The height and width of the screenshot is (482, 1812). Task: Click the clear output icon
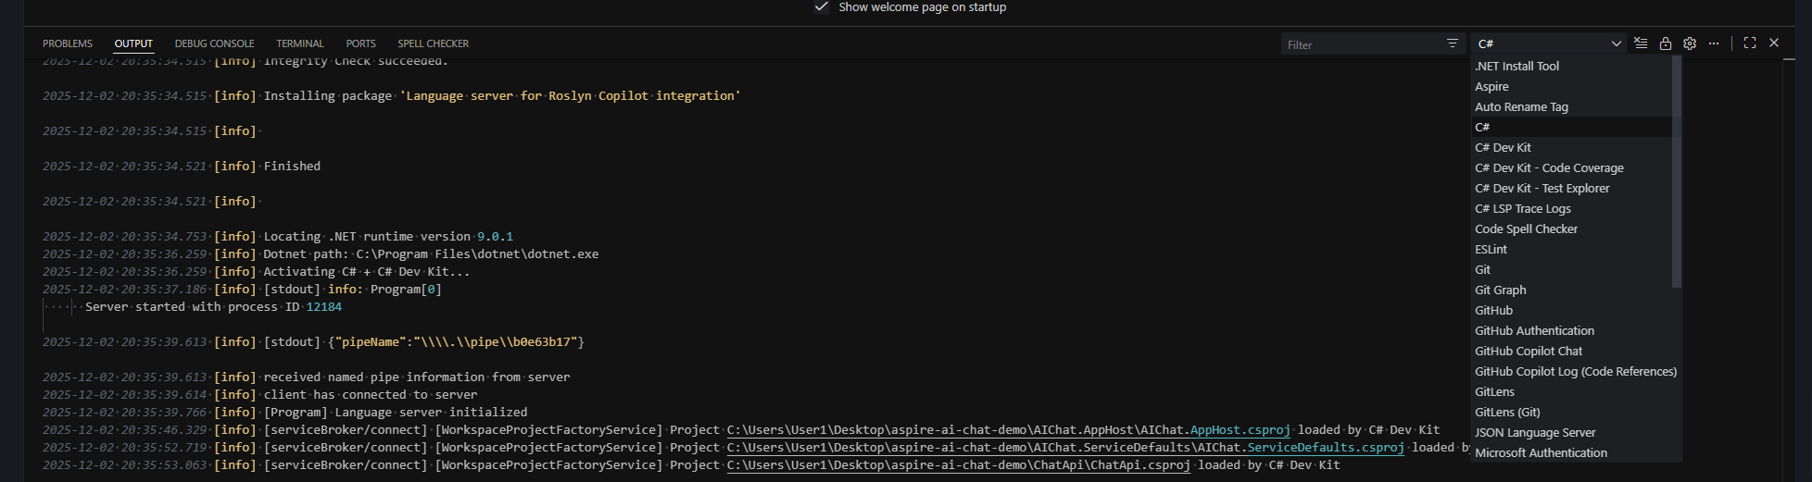coord(1641,43)
